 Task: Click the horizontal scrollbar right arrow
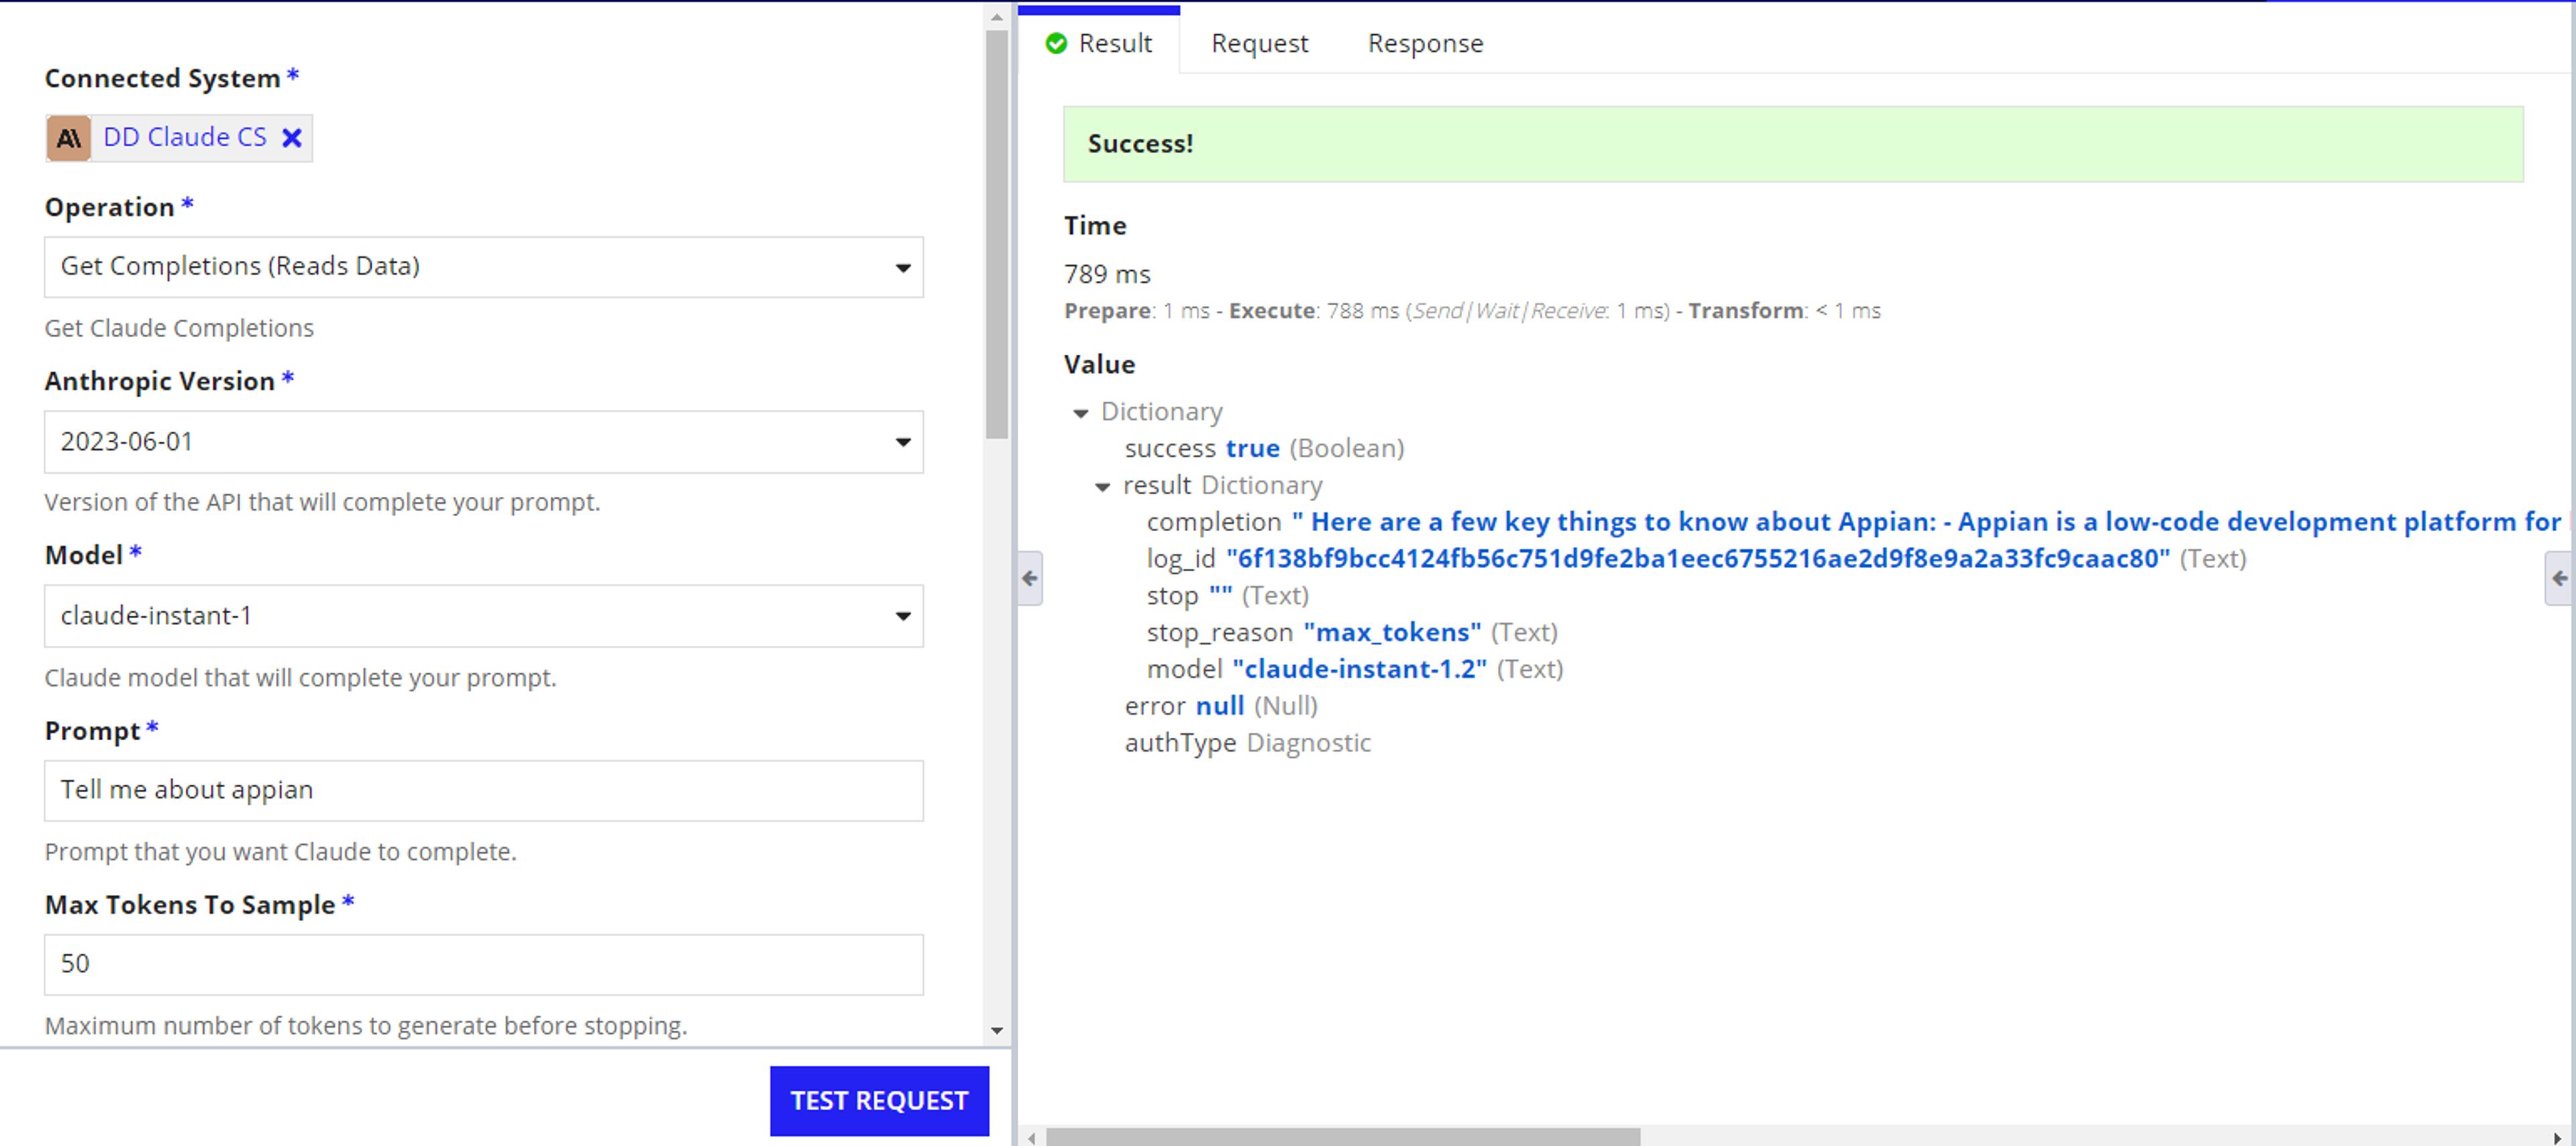[2557, 1137]
